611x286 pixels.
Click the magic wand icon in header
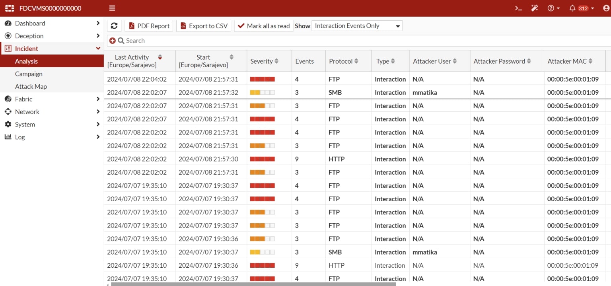tap(535, 8)
